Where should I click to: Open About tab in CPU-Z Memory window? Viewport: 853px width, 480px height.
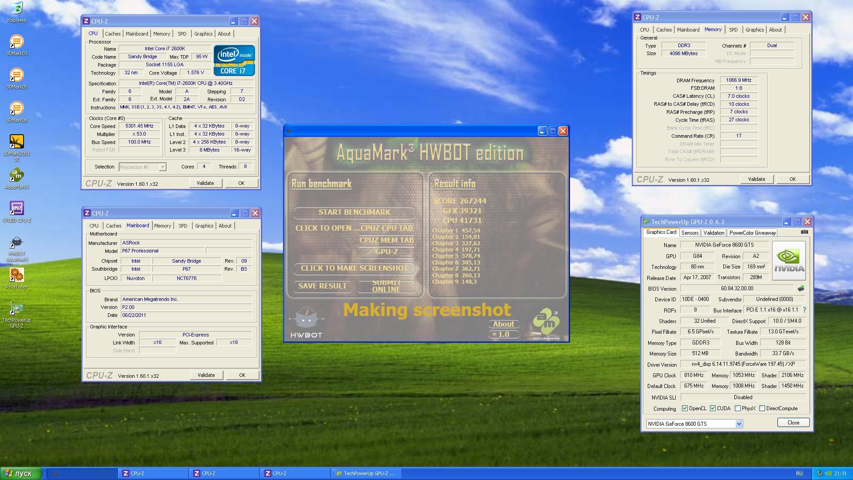775,30
